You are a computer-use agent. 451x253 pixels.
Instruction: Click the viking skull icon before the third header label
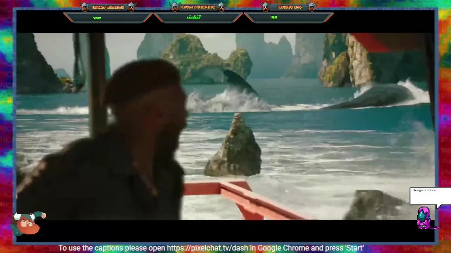[265, 7]
